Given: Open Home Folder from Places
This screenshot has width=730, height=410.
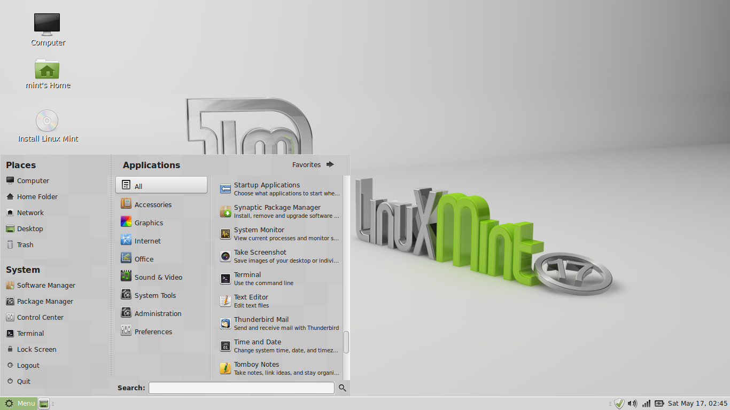Looking at the screenshot, I should (x=32, y=197).
